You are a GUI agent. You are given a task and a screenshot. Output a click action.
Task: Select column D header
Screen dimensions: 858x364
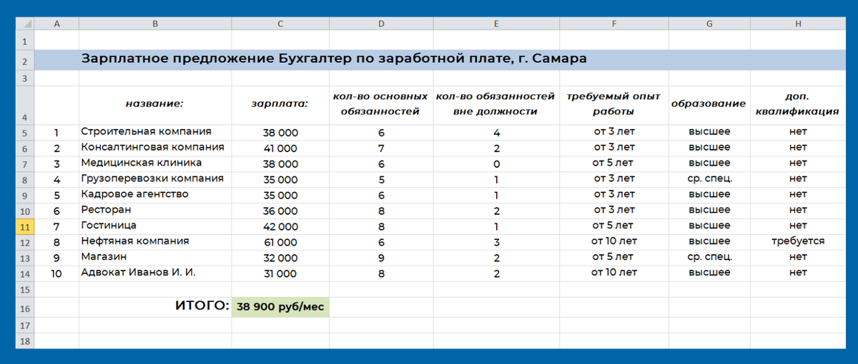pyautogui.click(x=381, y=24)
